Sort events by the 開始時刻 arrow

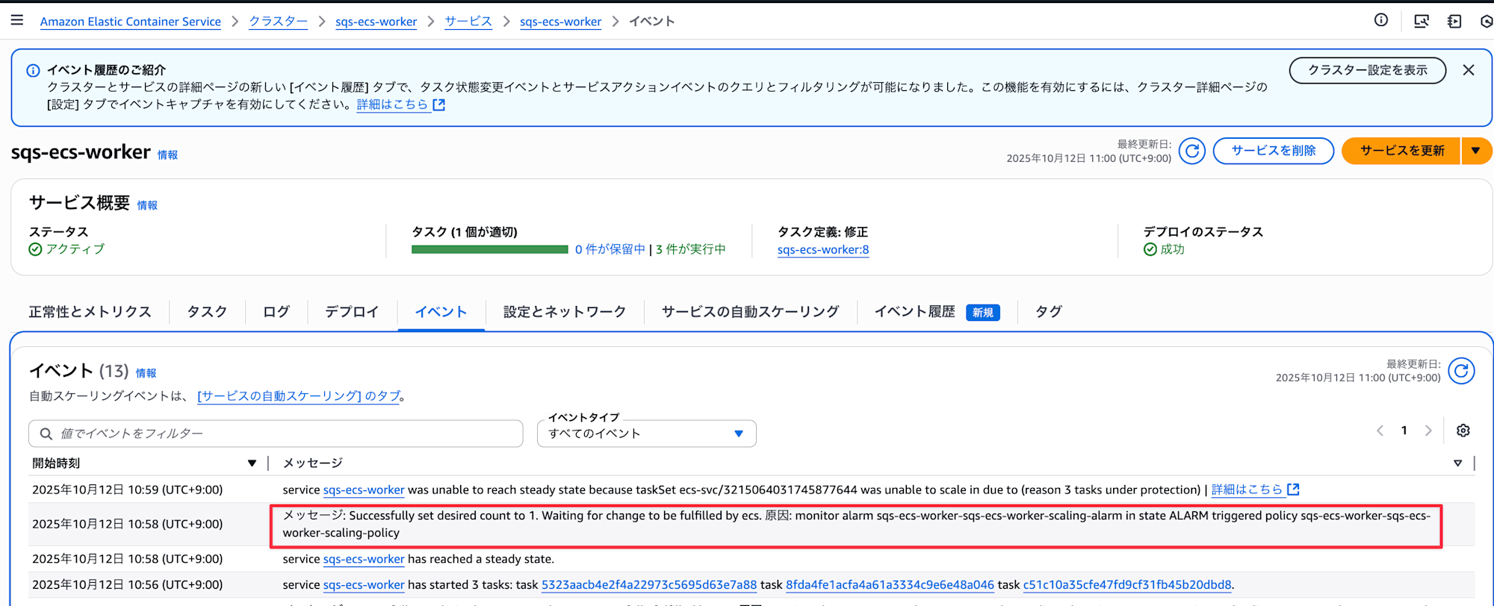tap(252, 463)
